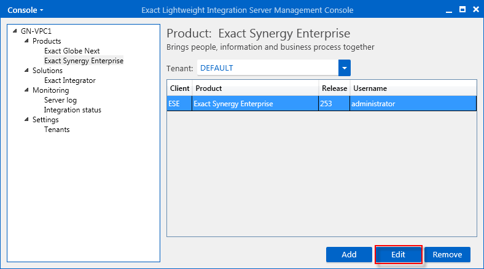Click the Add button

click(349, 254)
